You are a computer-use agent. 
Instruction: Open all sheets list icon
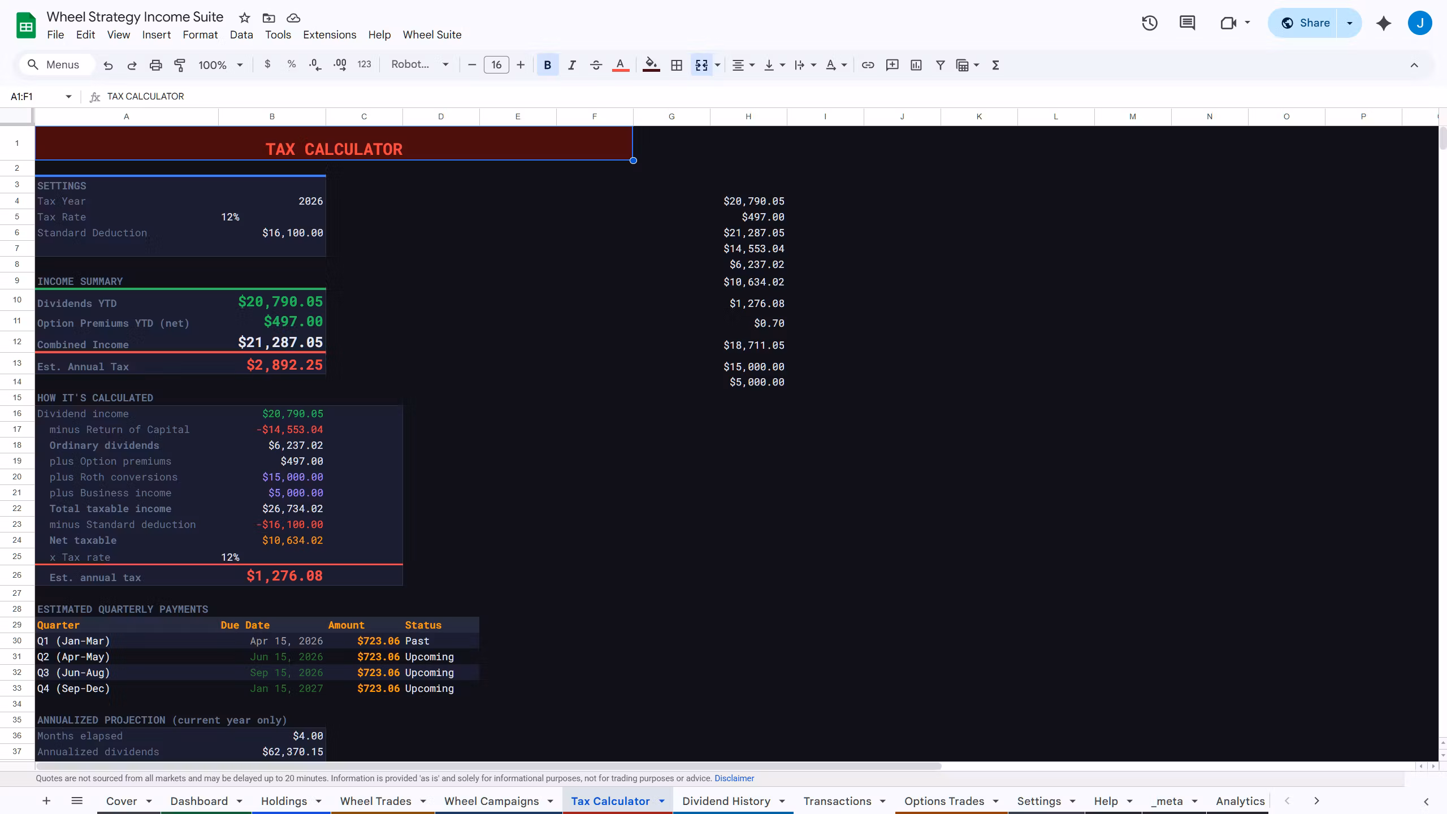coord(77,800)
